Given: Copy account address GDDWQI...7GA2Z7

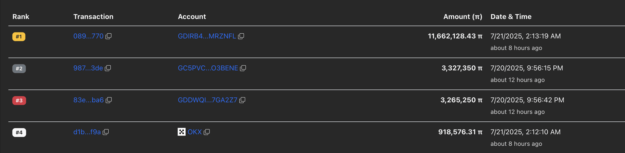Looking at the screenshot, I should 242,100.
